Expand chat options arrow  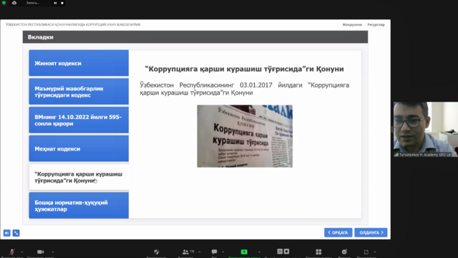point(223,252)
